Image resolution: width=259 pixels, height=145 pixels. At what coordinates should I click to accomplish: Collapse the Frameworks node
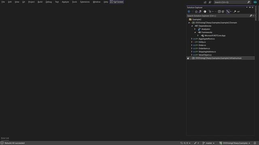pyautogui.click(x=195, y=32)
